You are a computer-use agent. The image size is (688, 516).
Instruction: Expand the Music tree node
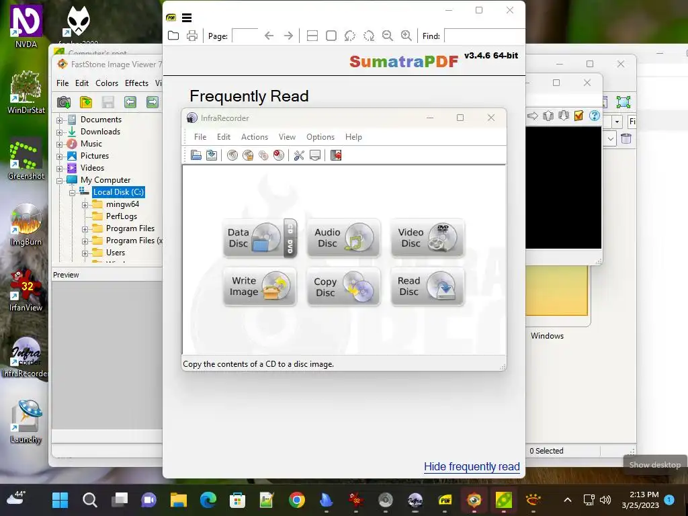point(59,144)
